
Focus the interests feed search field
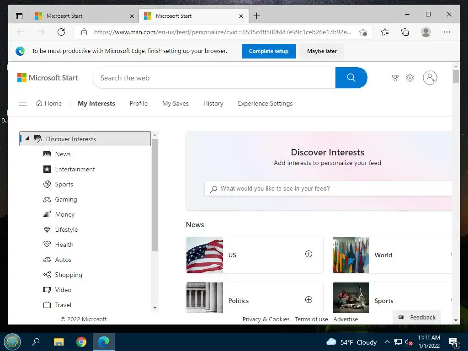328,188
